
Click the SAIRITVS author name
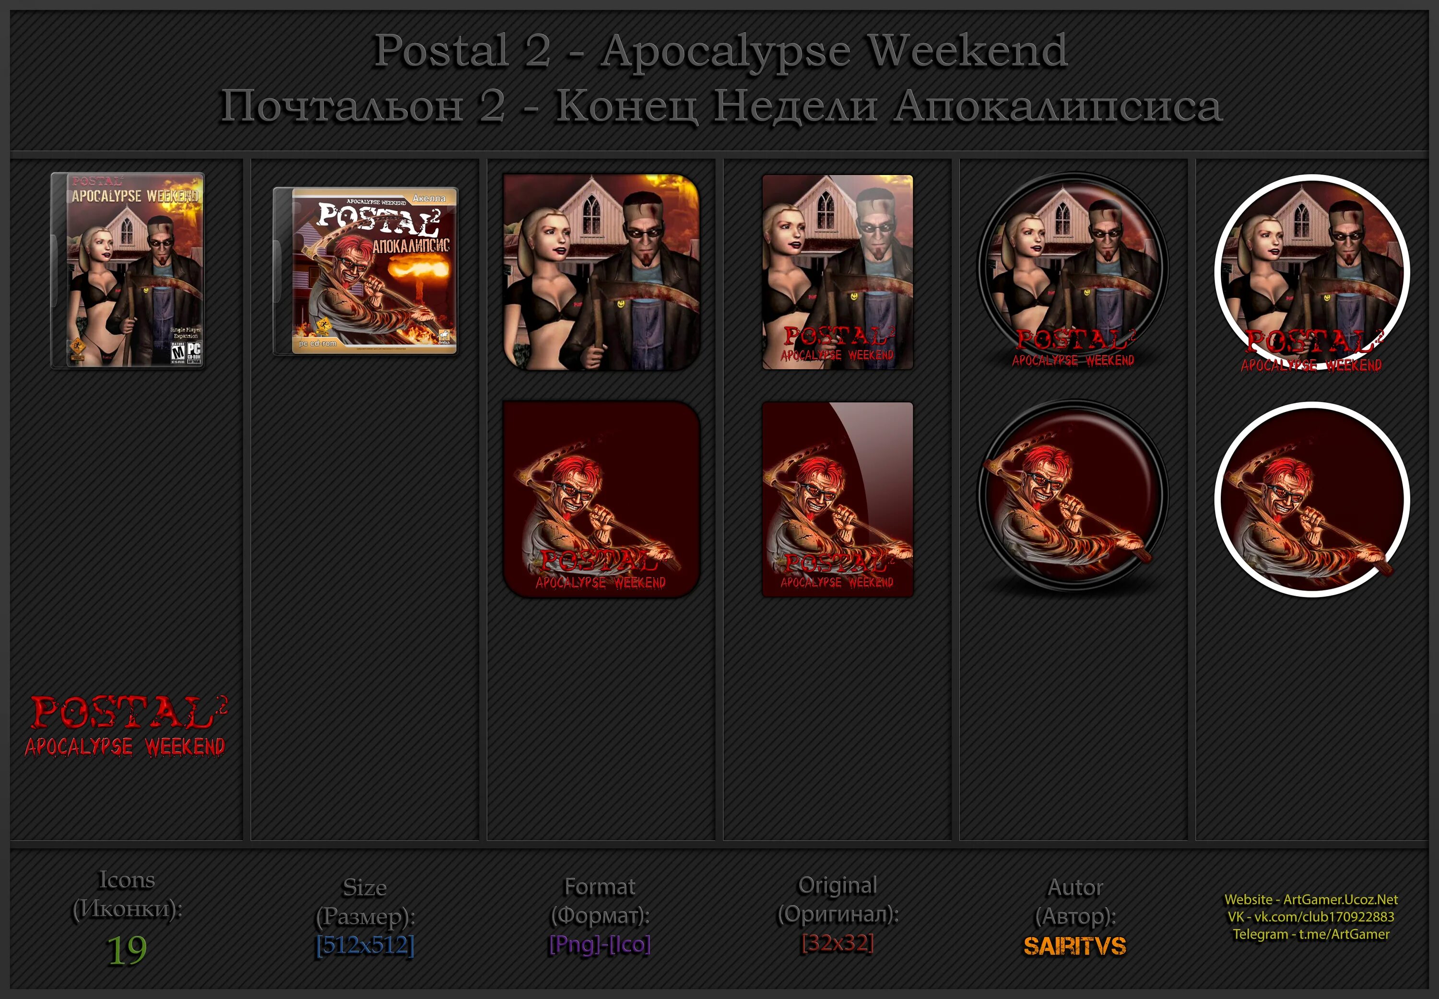click(1074, 946)
